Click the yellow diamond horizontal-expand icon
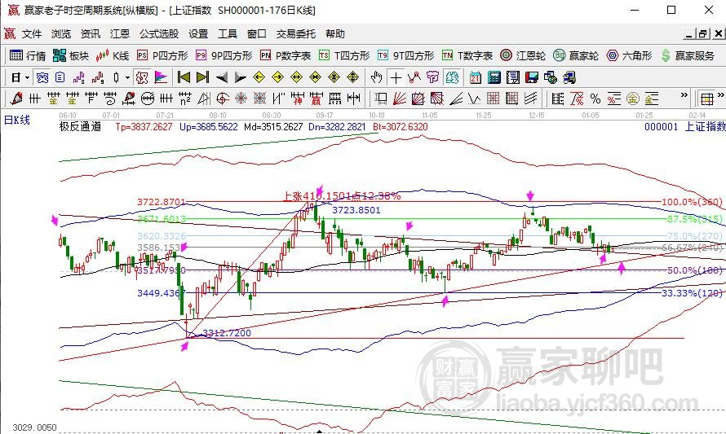Image resolution: width=726 pixels, height=434 pixels. click(x=296, y=77)
